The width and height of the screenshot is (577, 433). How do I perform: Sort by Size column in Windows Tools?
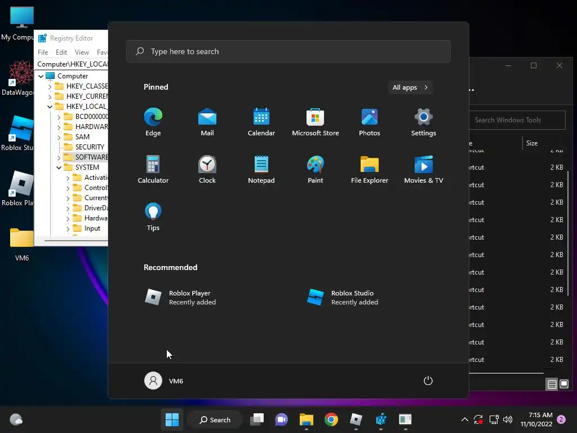pos(532,143)
